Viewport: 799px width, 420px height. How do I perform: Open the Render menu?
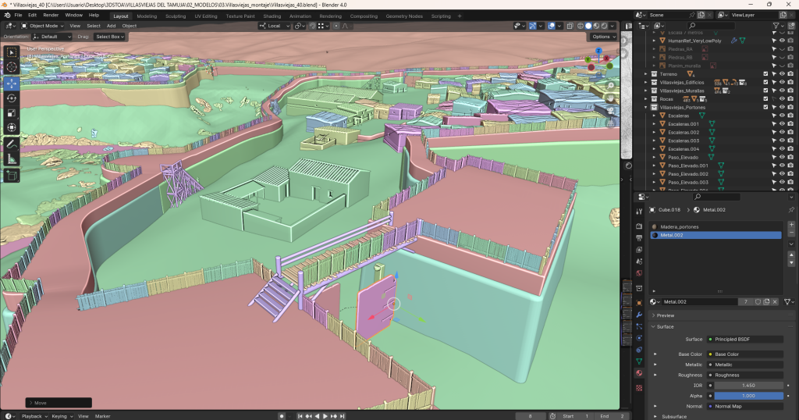pyautogui.click(x=51, y=15)
